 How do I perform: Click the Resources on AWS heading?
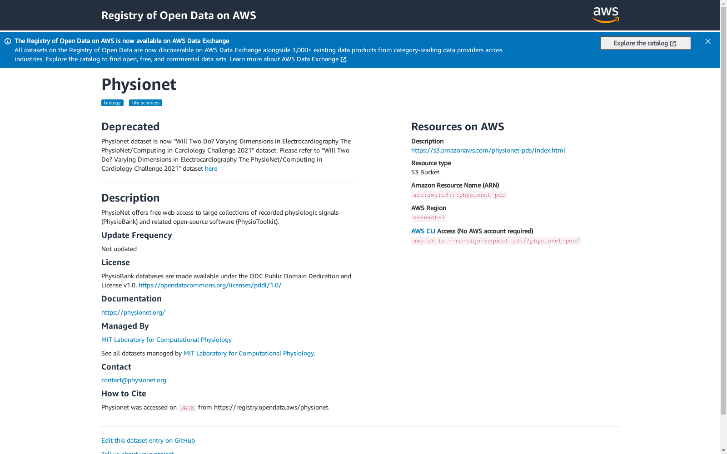point(458,127)
